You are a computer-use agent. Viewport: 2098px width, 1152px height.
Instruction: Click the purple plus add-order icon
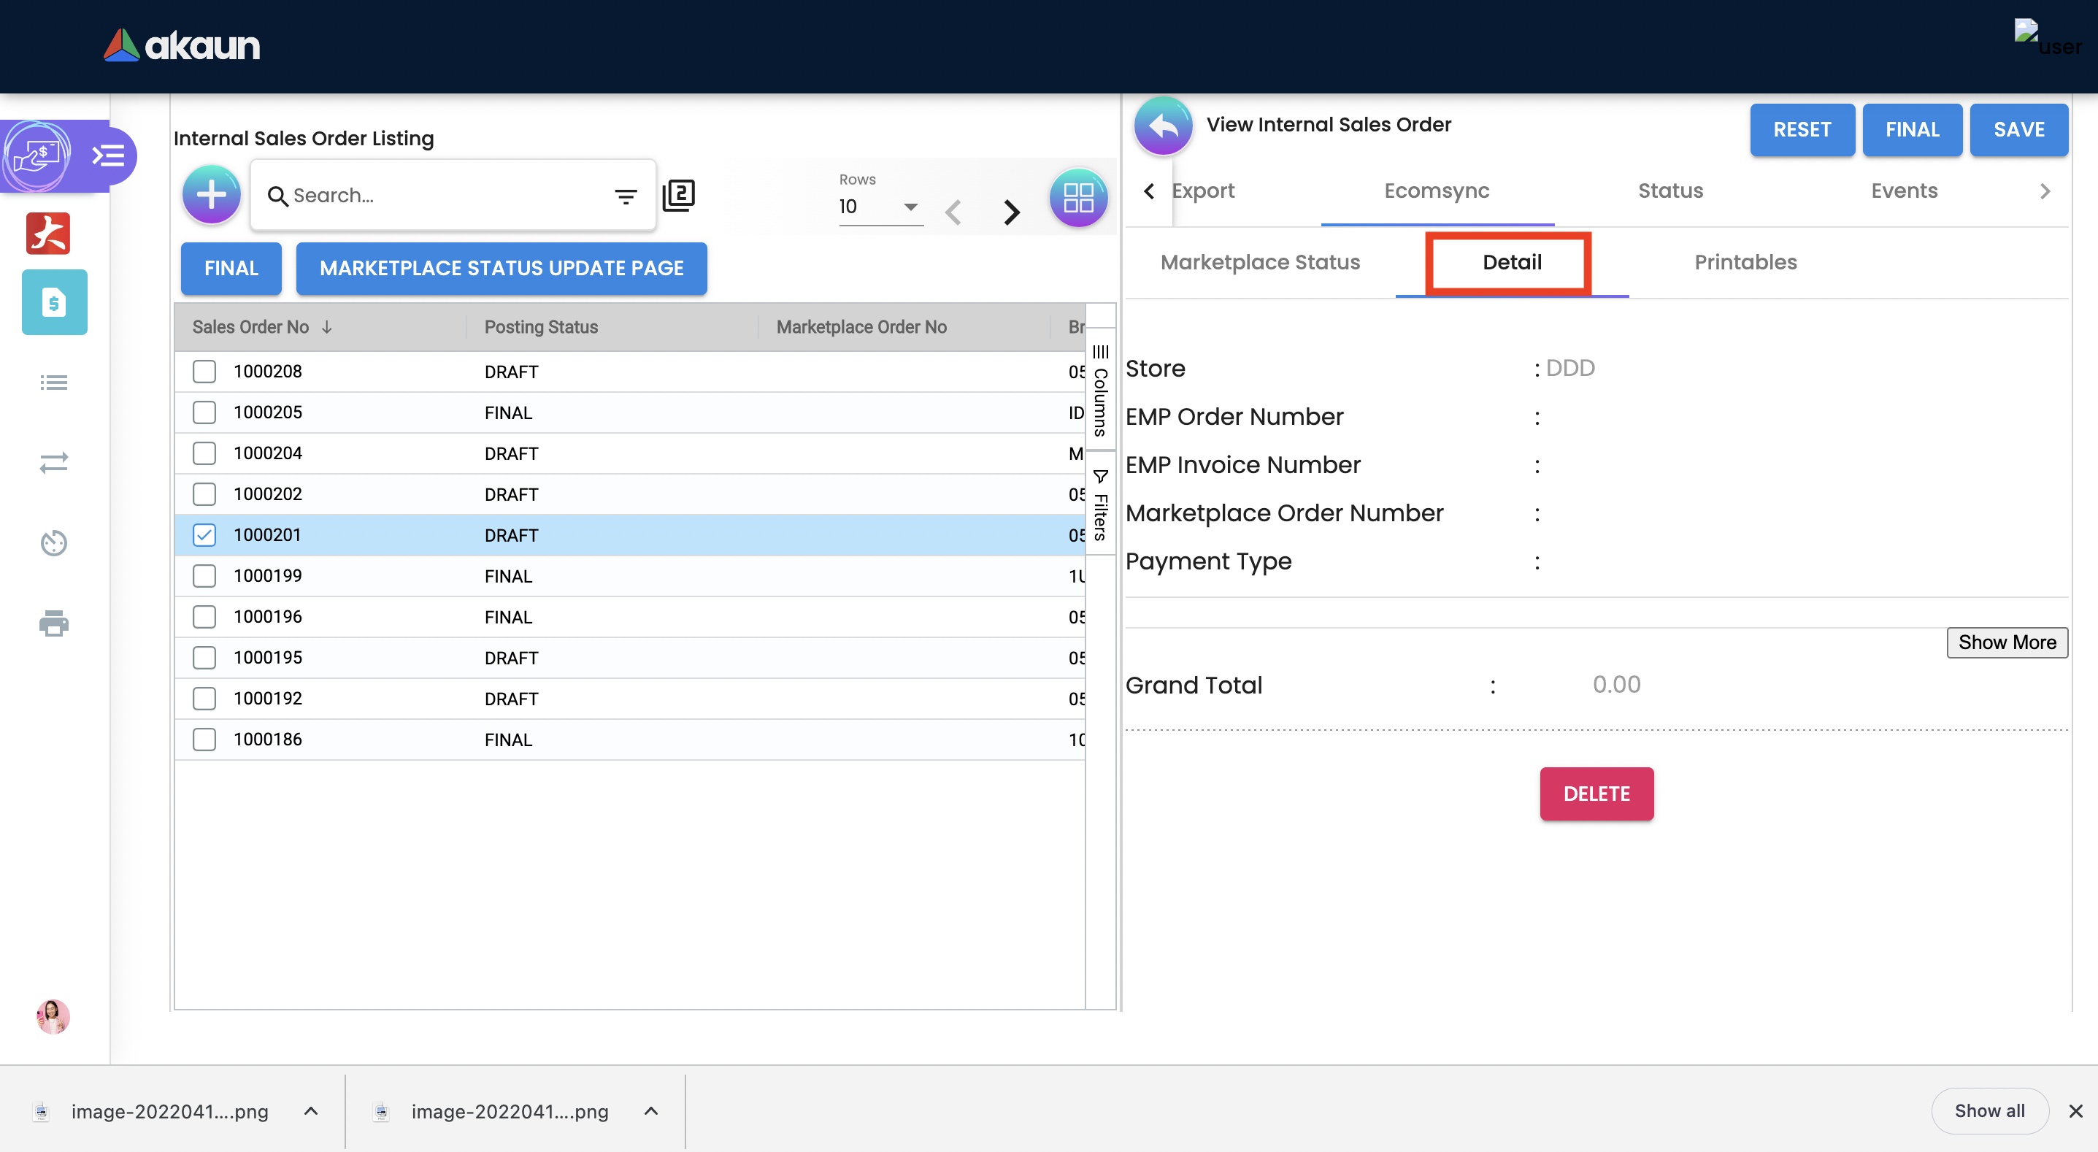point(211,196)
